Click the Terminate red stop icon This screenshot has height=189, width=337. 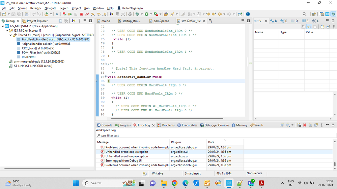[x=82, y=14]
